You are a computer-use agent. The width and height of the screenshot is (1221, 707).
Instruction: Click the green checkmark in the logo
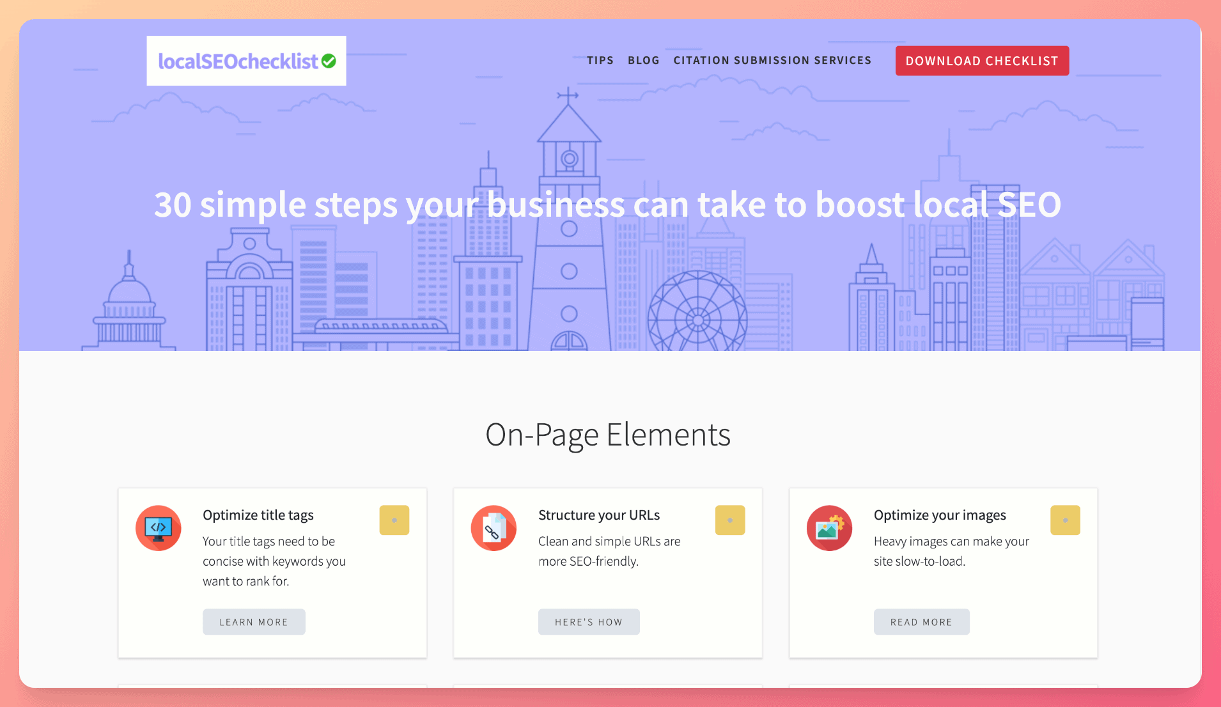tap(329, 61)
